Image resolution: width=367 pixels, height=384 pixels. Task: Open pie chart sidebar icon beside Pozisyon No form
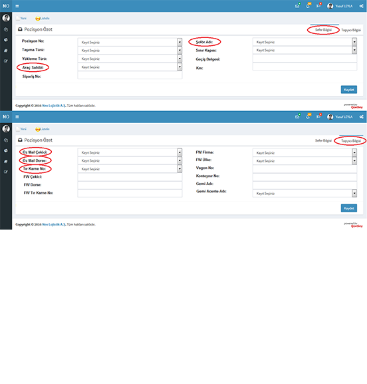[x=6, y=40]
